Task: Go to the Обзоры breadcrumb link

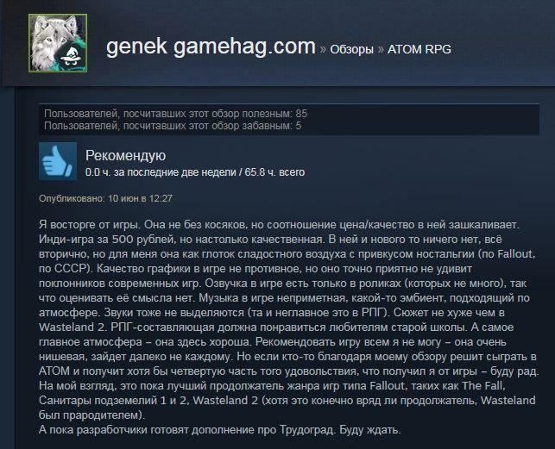Action: click(x=351, y=49)
